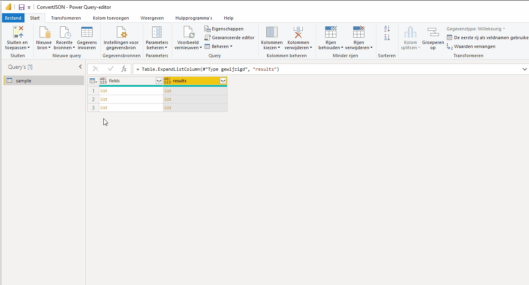Click Voorbeeld vernieuwen icon
529x285 pixels.
click(188, 32)
